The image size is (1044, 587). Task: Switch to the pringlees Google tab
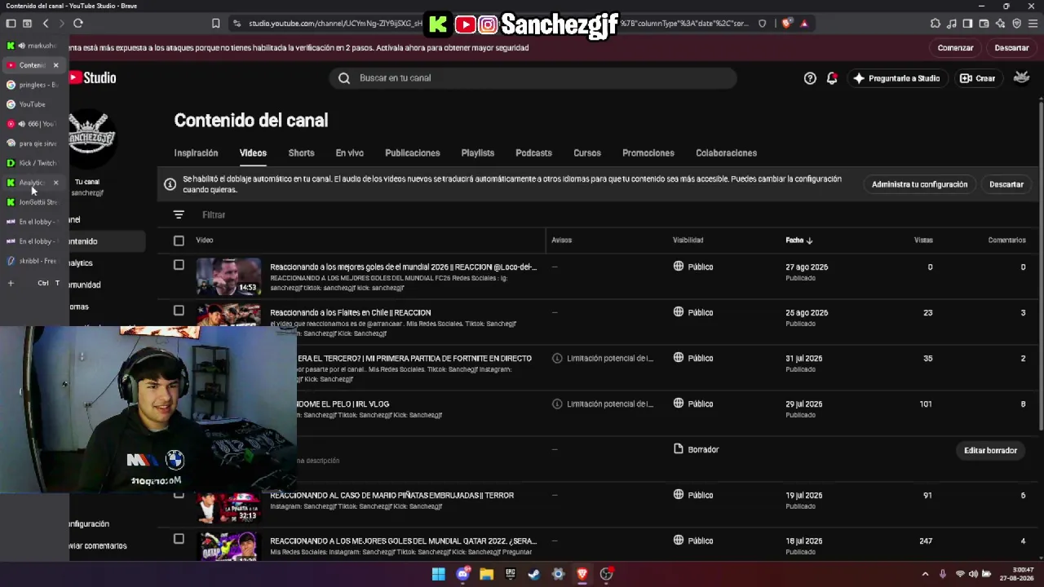(33, 85)
